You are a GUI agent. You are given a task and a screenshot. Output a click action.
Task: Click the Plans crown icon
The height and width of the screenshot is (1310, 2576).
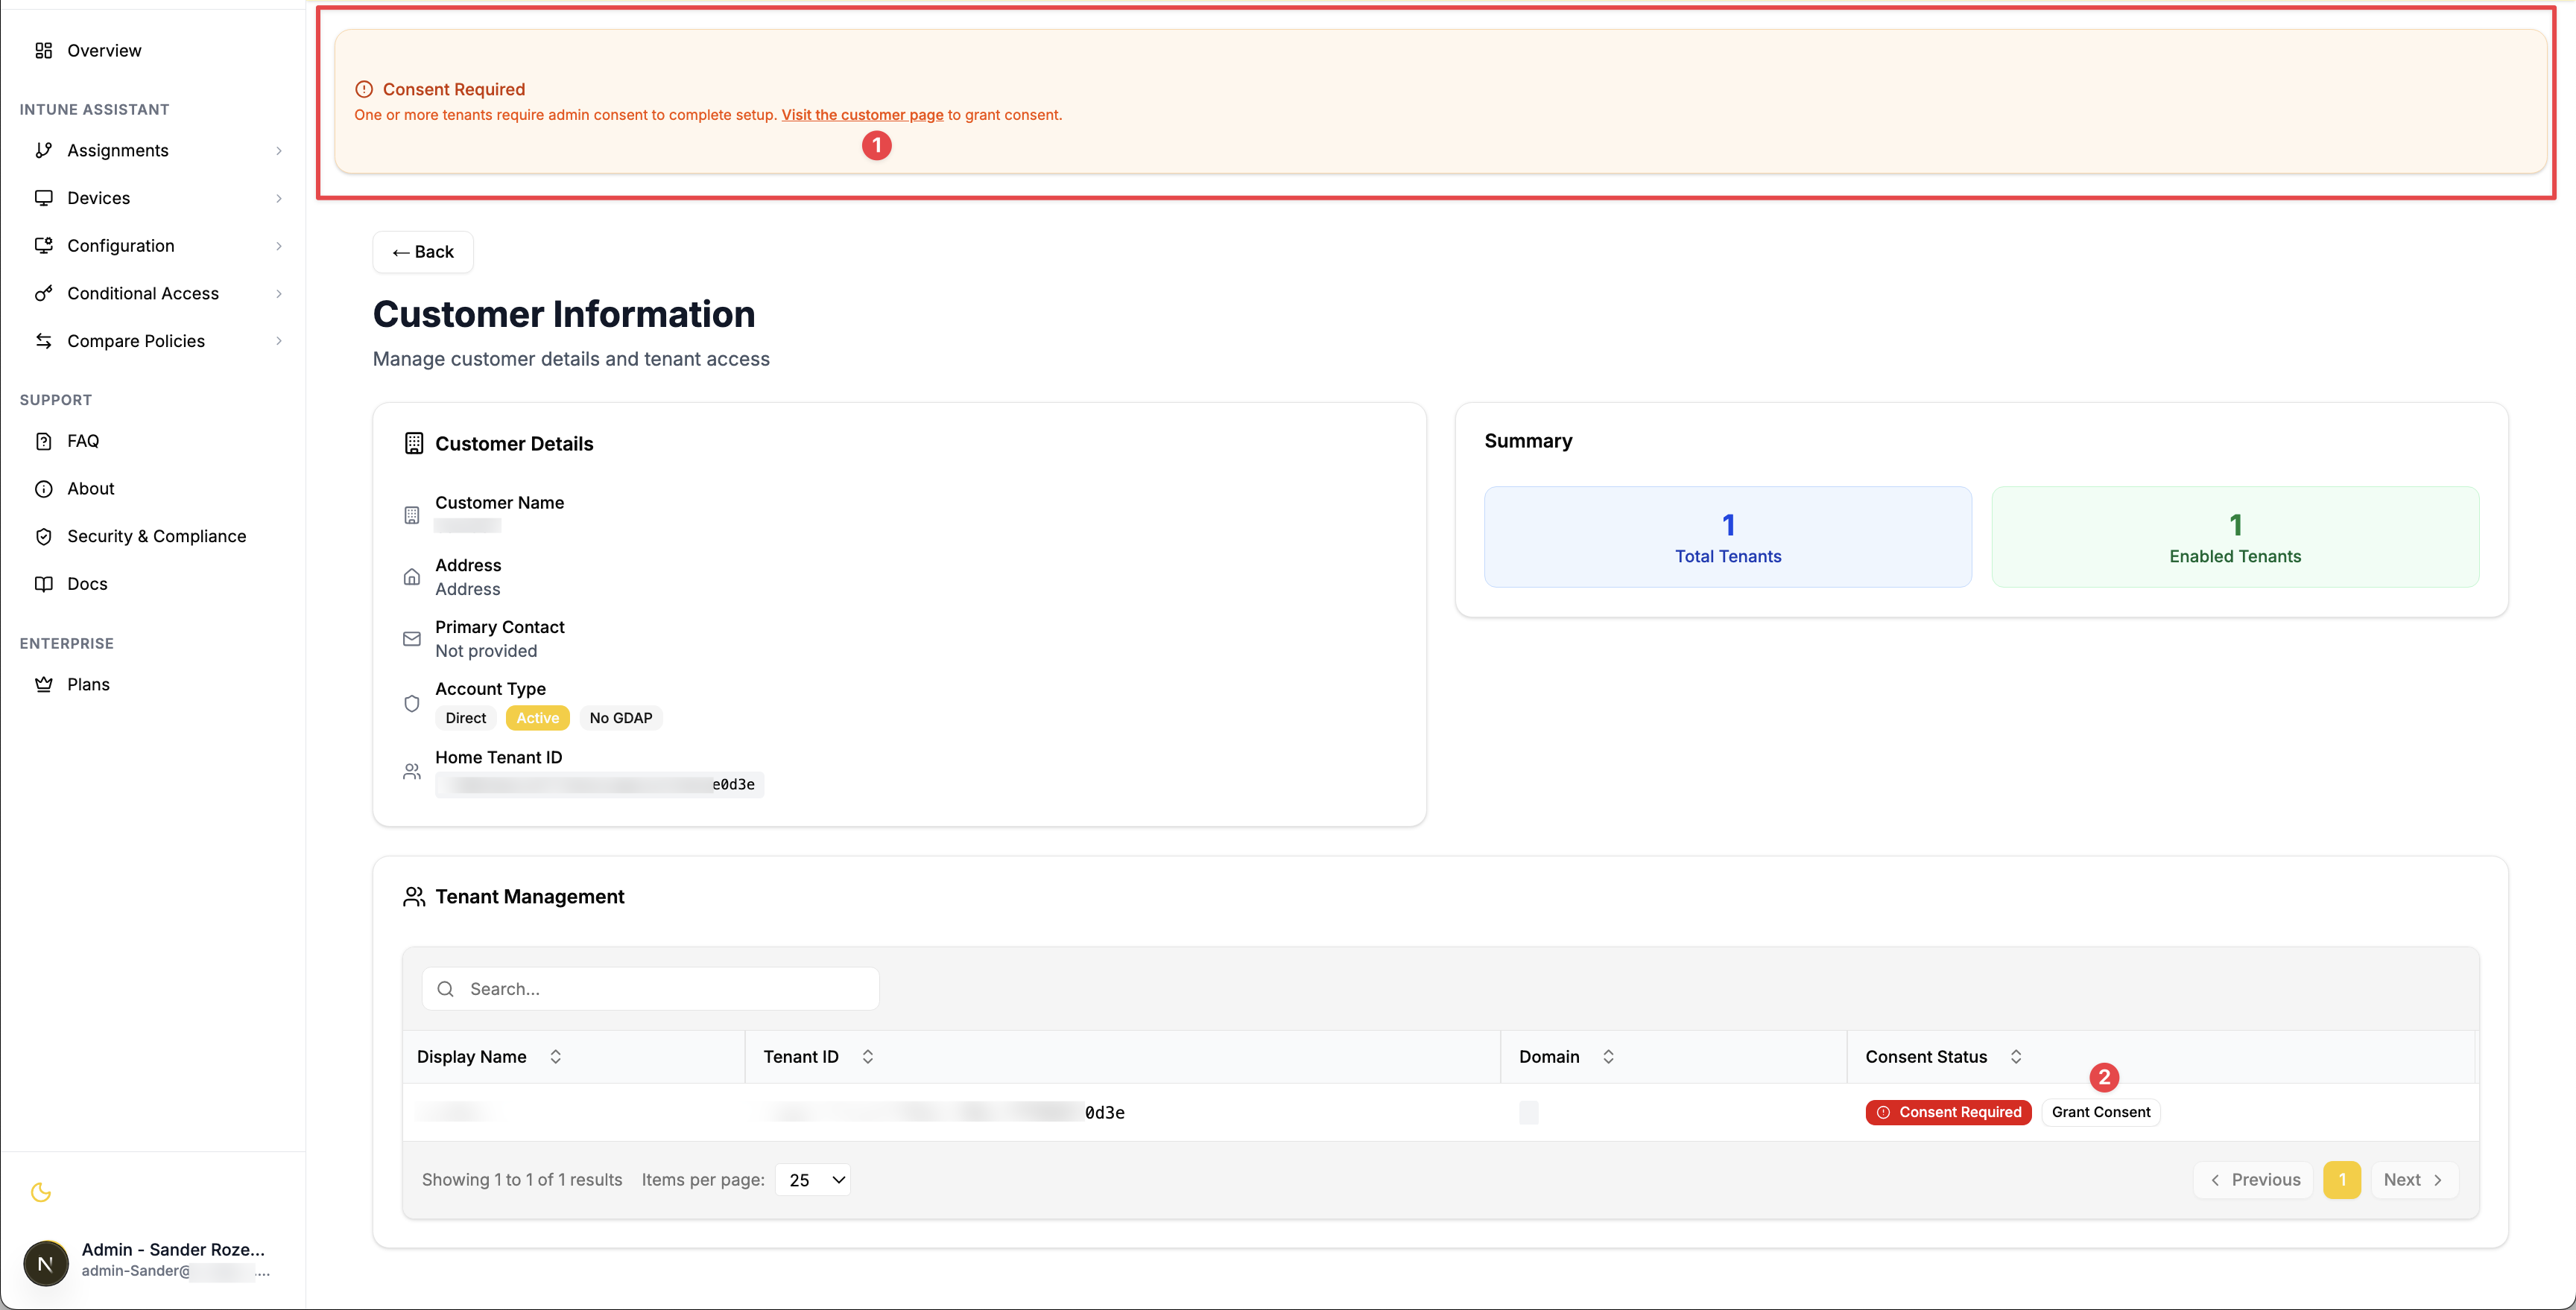point(43,684)
